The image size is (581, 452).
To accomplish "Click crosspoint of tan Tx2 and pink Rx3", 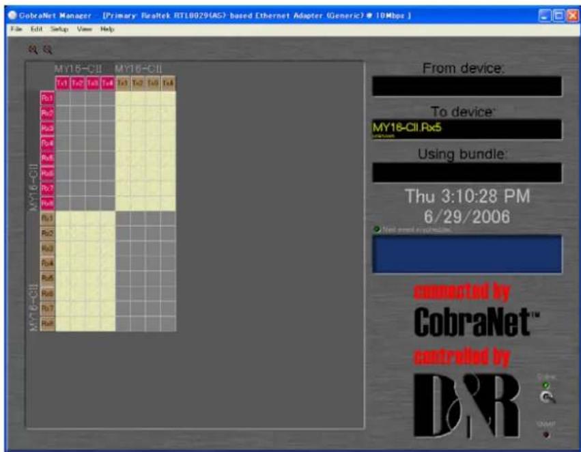I will click(x=138, y=128).
